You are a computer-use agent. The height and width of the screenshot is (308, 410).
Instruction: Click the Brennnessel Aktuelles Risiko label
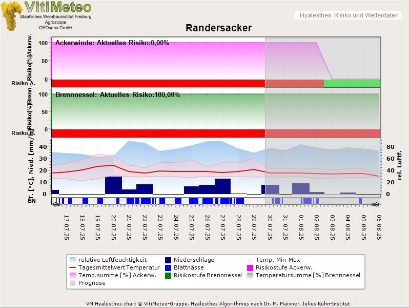tap(117, 95)
